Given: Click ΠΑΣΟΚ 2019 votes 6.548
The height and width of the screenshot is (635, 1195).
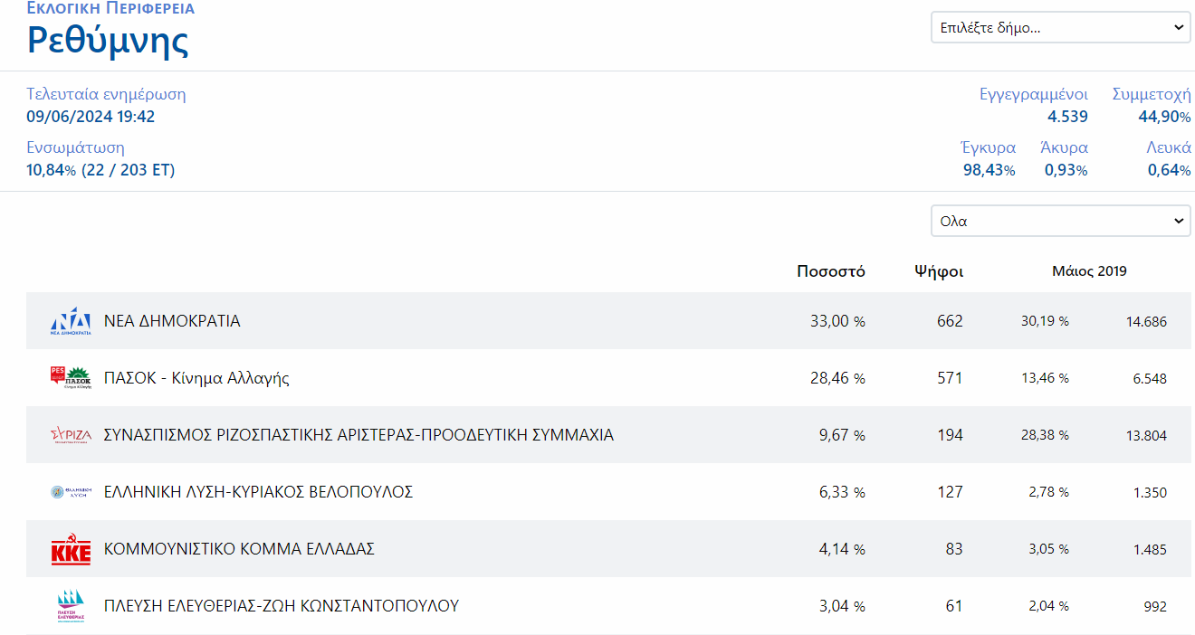Looking at the screenshot, I should (x=1150, y=379).
